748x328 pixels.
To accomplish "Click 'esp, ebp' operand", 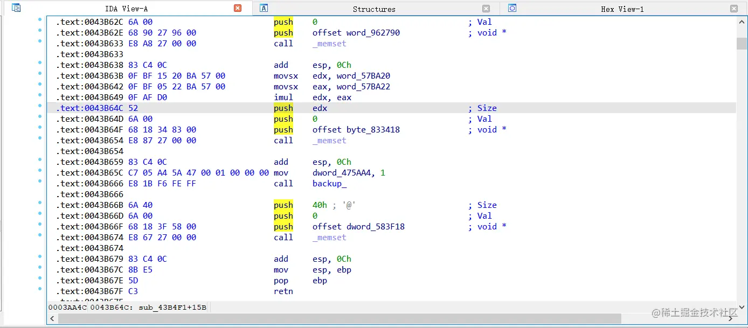I will click(x=332, y=270).
